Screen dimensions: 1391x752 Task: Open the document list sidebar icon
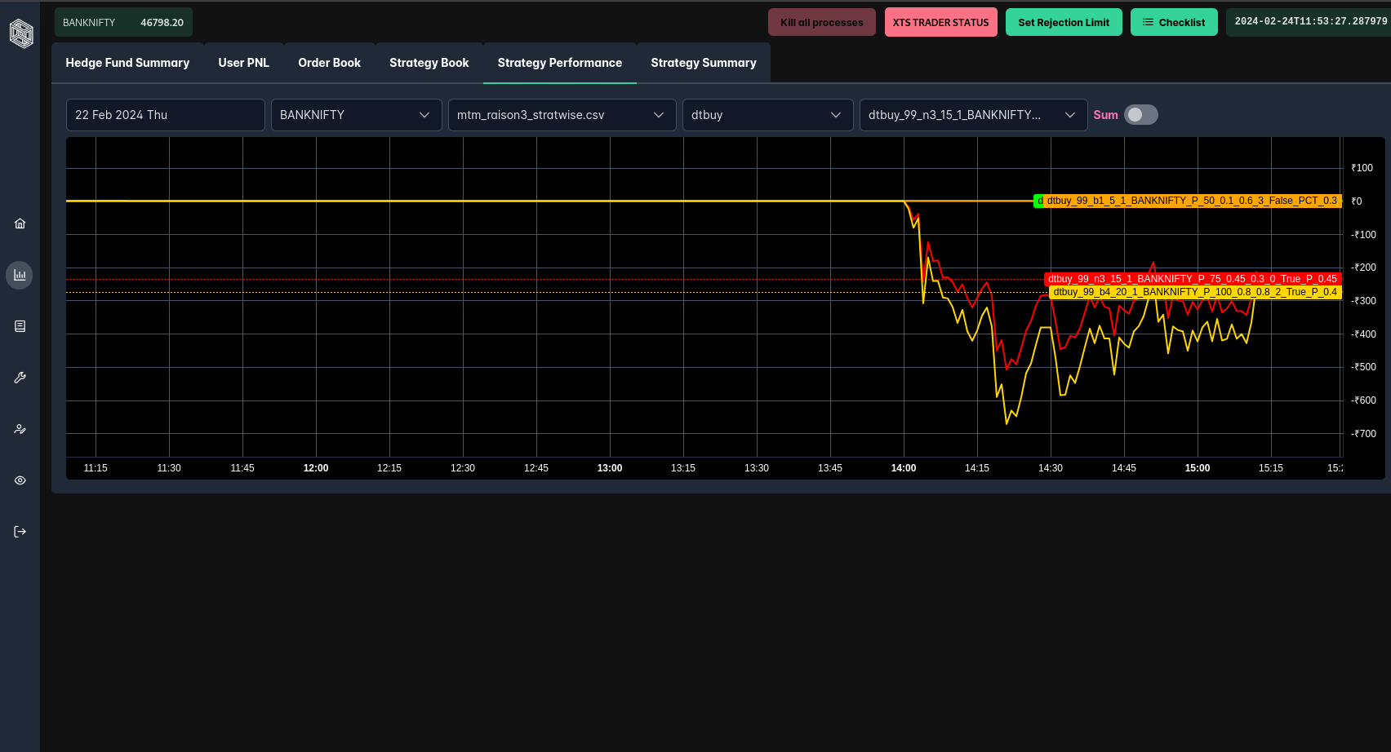20,326
